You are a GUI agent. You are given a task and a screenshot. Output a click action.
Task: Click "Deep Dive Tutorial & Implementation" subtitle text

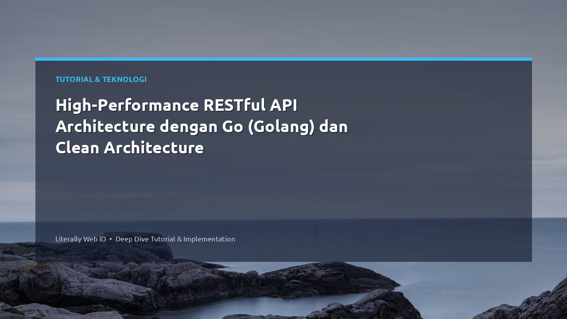(x=175, y=239)
